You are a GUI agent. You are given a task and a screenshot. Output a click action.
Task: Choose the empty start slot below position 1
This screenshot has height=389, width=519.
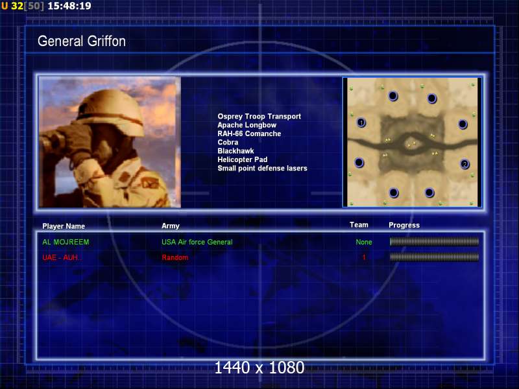click(x=359, y=163)
